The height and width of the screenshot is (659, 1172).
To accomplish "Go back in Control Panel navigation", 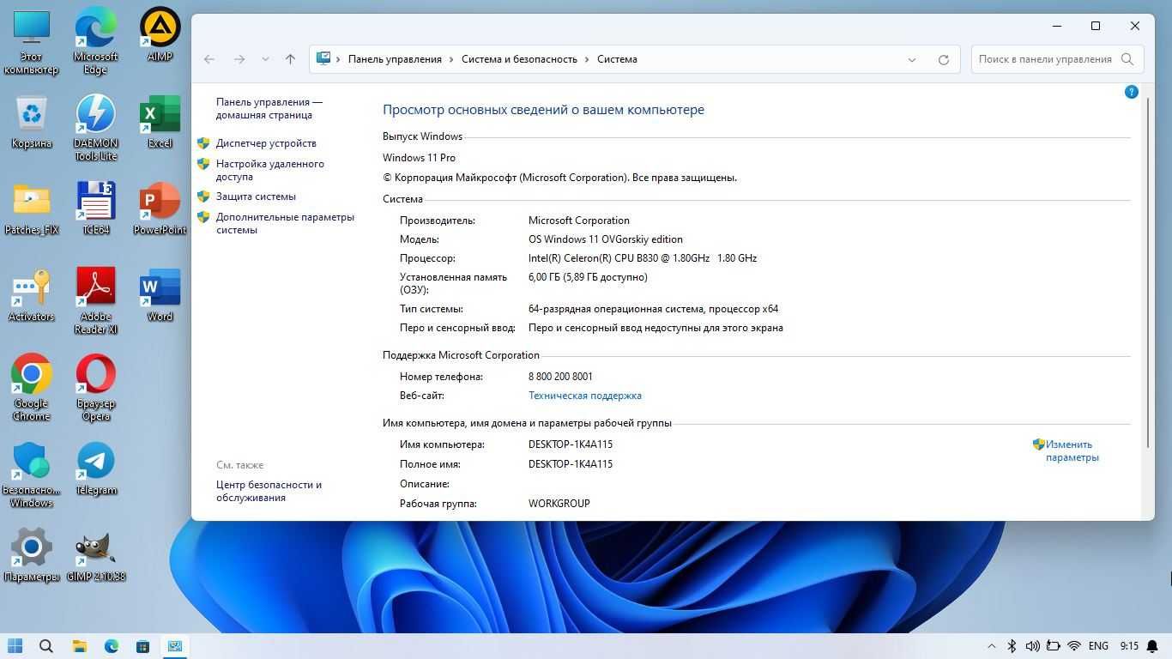I will [x=209, y=59].
